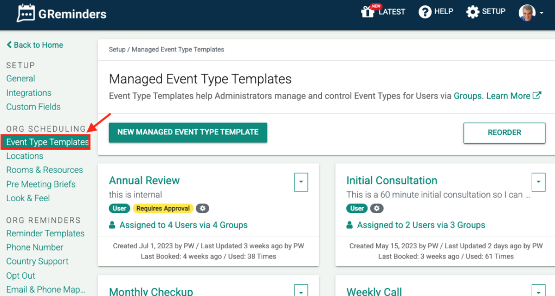
Task: Open the Weekly Call template title
Action: (374, 292)
